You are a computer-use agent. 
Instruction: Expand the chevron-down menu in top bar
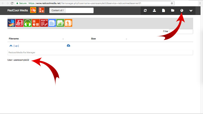tap(191, 10)
